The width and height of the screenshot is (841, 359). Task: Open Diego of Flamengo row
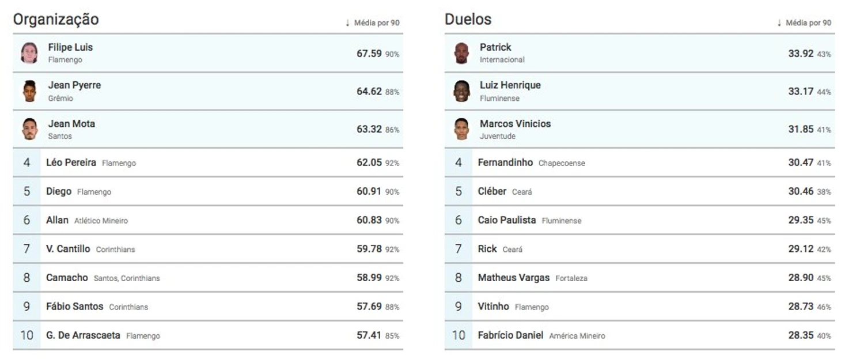(x=59, y=191)
